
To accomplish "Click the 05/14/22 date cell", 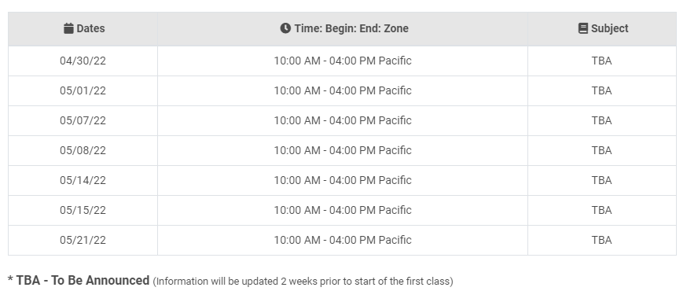I will pyautogui.click(x=83, y=180).
